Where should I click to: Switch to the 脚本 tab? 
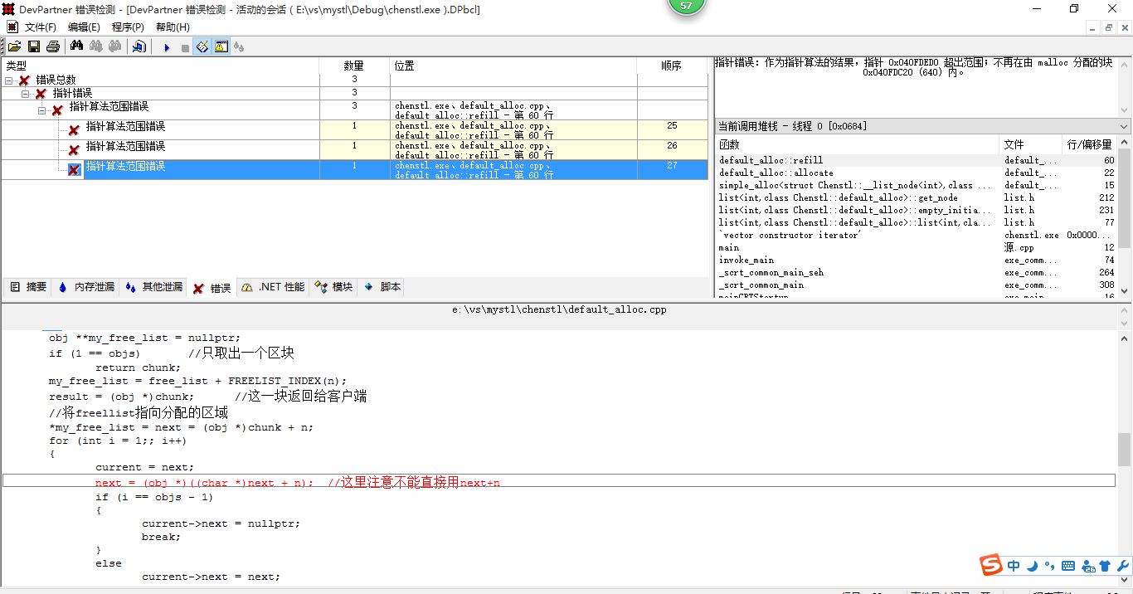coord(382,287)
